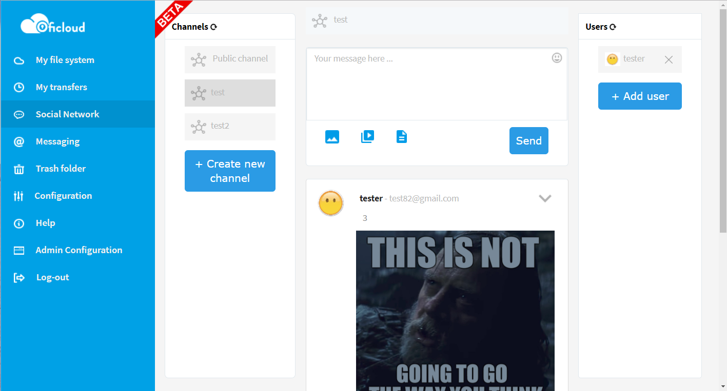727x391 pixels.
Task: Refresh the Users list
Action: click(x=613, y=27)
